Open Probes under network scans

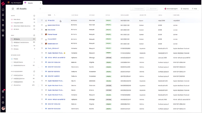point(16,59)
